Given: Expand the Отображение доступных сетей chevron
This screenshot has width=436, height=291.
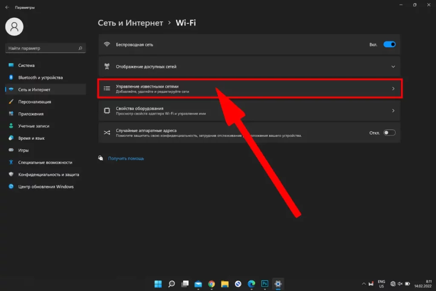Looking at the screenshot, I should point(393,66).
